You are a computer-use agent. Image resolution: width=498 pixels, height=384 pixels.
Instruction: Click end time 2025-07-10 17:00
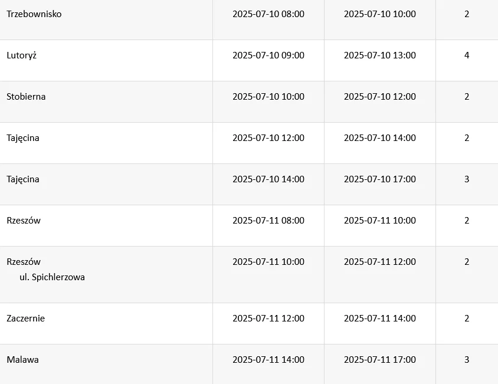click(380, 179)
